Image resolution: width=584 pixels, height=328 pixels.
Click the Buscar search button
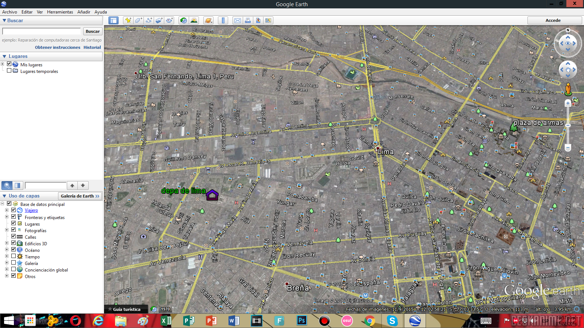93,31
